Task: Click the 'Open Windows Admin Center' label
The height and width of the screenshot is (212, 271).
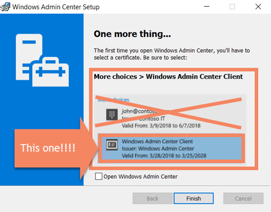Action: [x=140, y=176]
